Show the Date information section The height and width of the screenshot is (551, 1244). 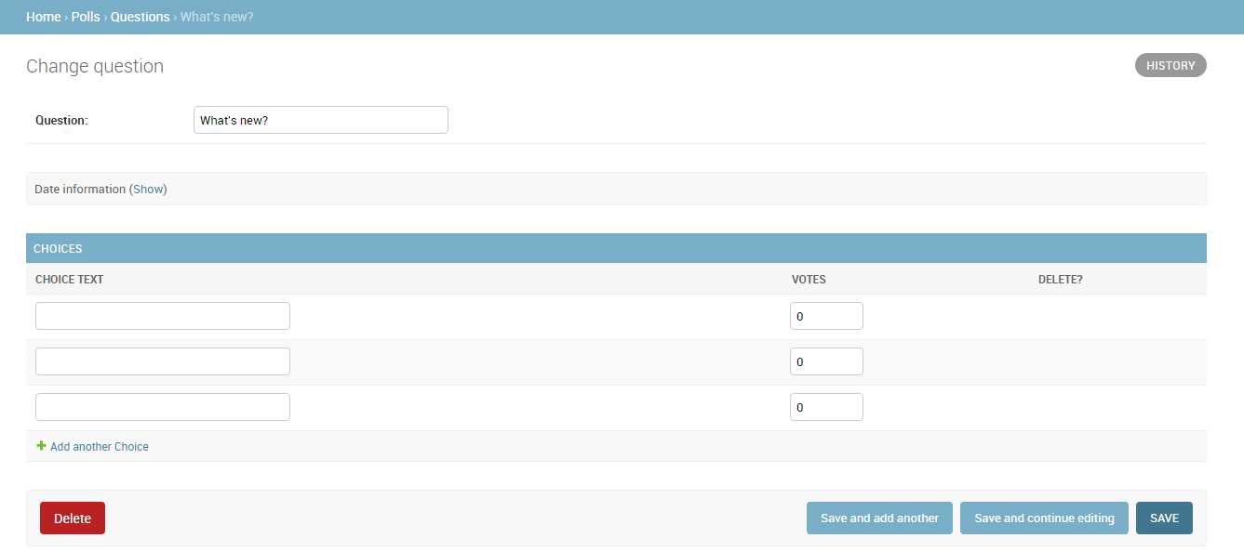coord(149,189)
